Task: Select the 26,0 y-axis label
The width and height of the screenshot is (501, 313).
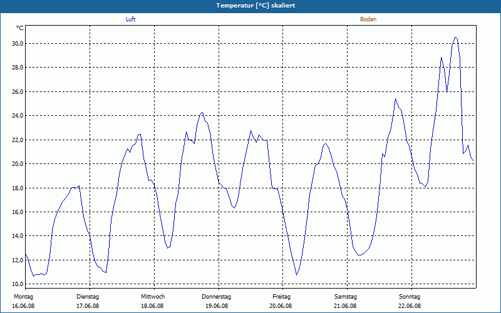Action: pyautogui.click(x=18, y=91)
